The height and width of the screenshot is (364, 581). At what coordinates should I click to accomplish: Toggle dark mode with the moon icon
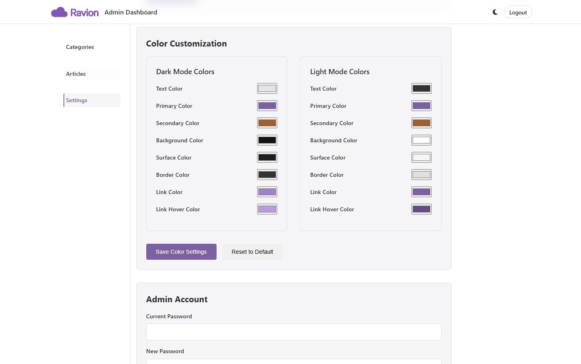tap(495, 12)
